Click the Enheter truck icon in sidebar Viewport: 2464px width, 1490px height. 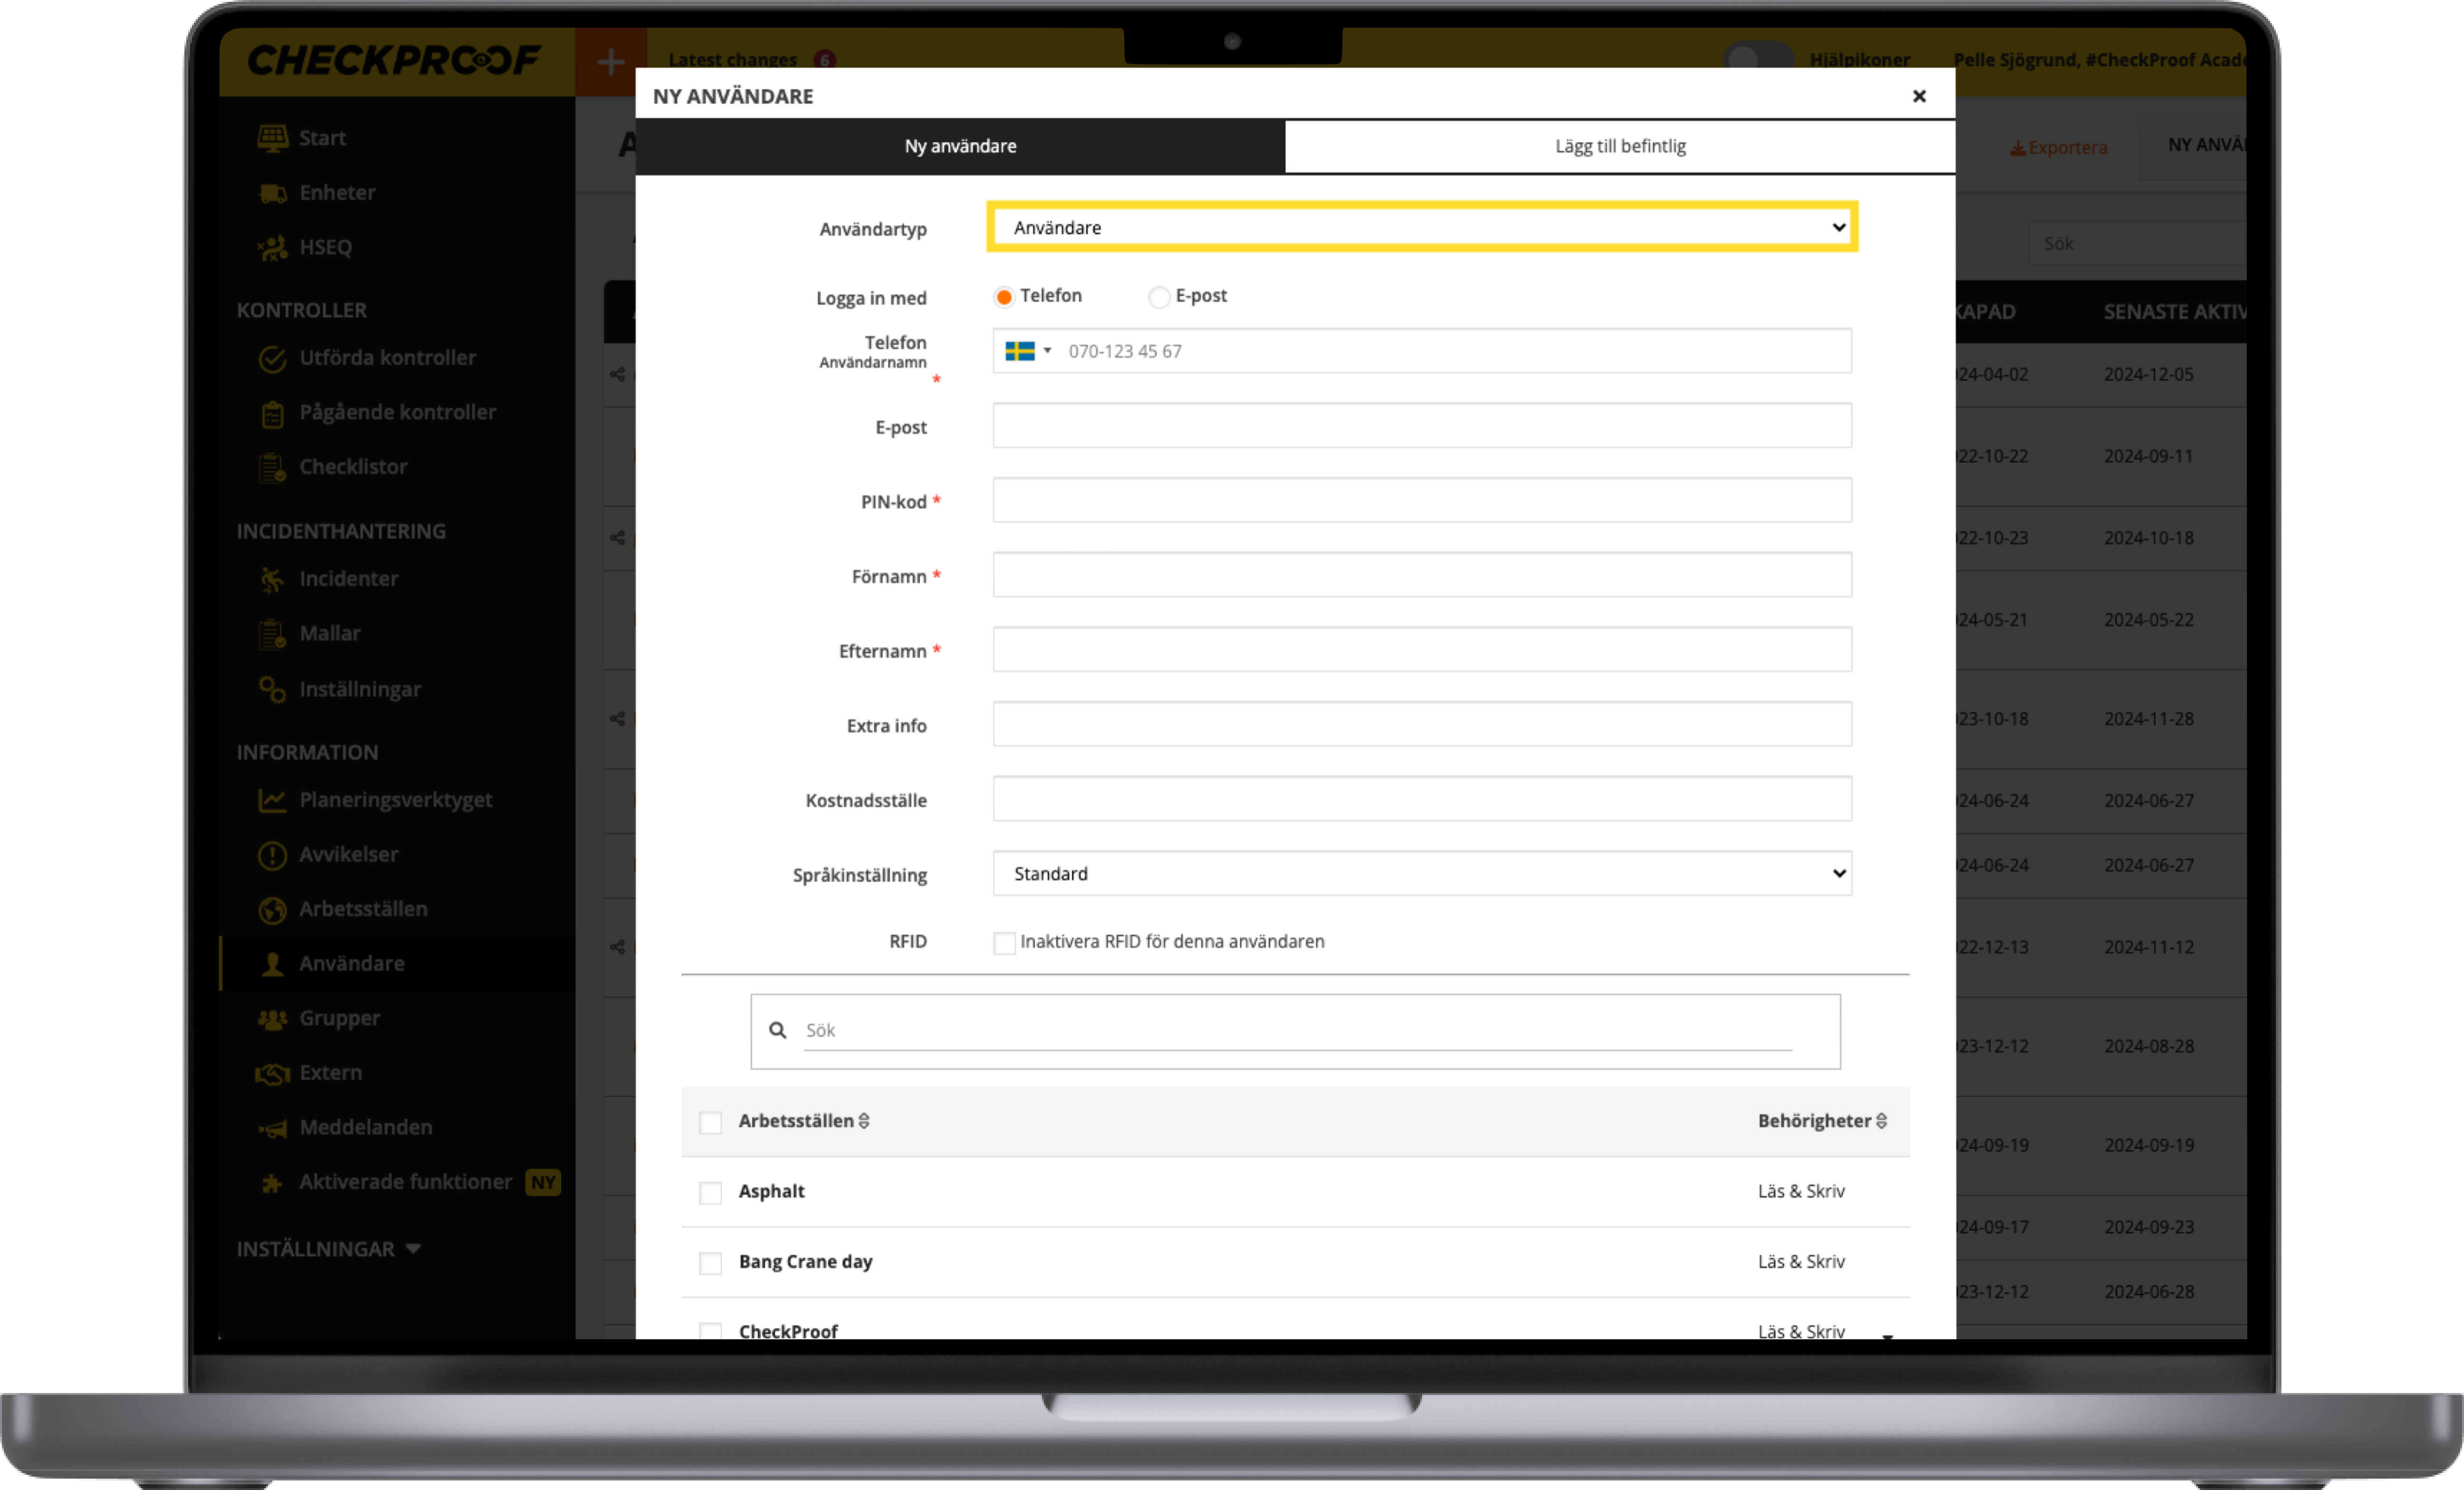(272, 193)
